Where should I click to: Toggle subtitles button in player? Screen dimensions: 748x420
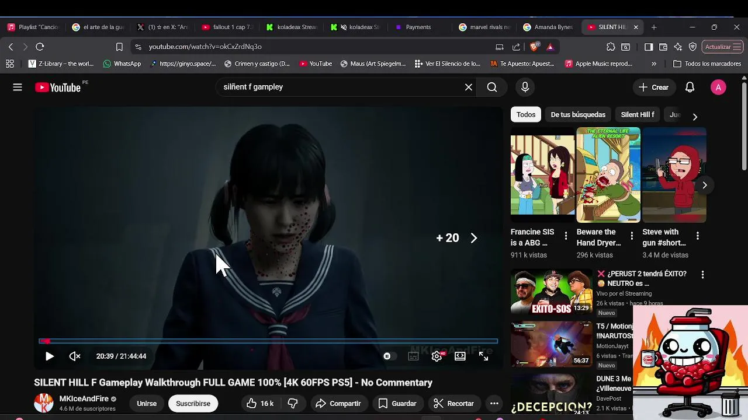(x=413, y=356)
